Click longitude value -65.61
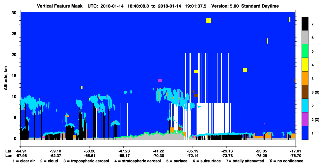The height and width of the screenshot is (168, 328). 89,156
